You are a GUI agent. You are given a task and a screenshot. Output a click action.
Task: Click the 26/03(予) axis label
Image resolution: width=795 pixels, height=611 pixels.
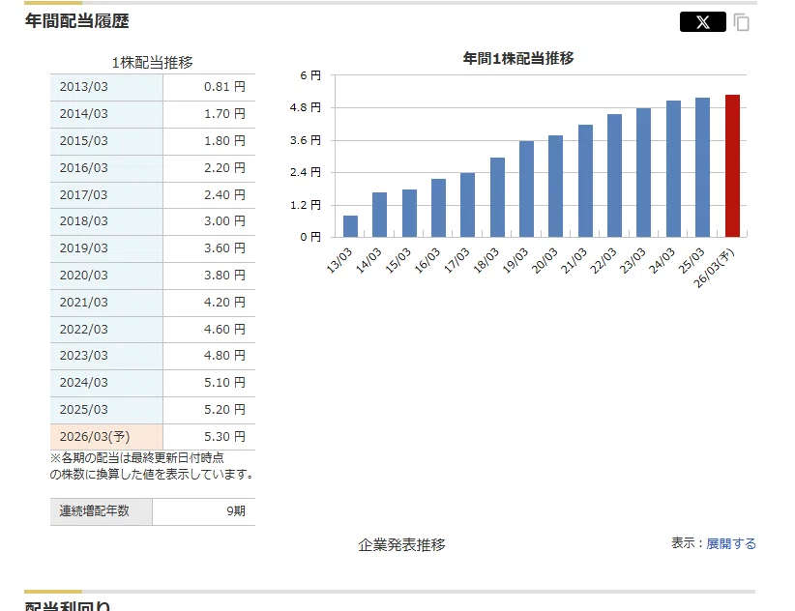point(714,269)
